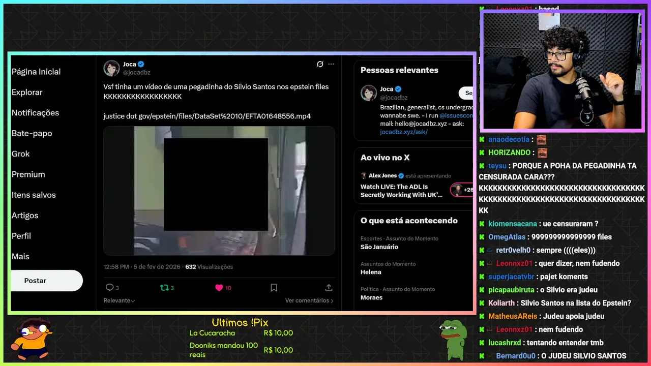The height and width of the screenshot is (366, 651).
Task: Click lucashrxd username in chat
Action: 505,343
